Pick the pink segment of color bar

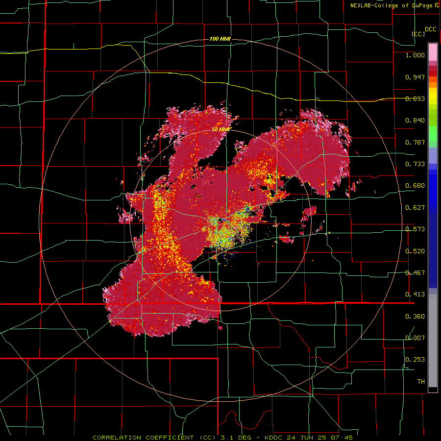(x=433, y=52)
